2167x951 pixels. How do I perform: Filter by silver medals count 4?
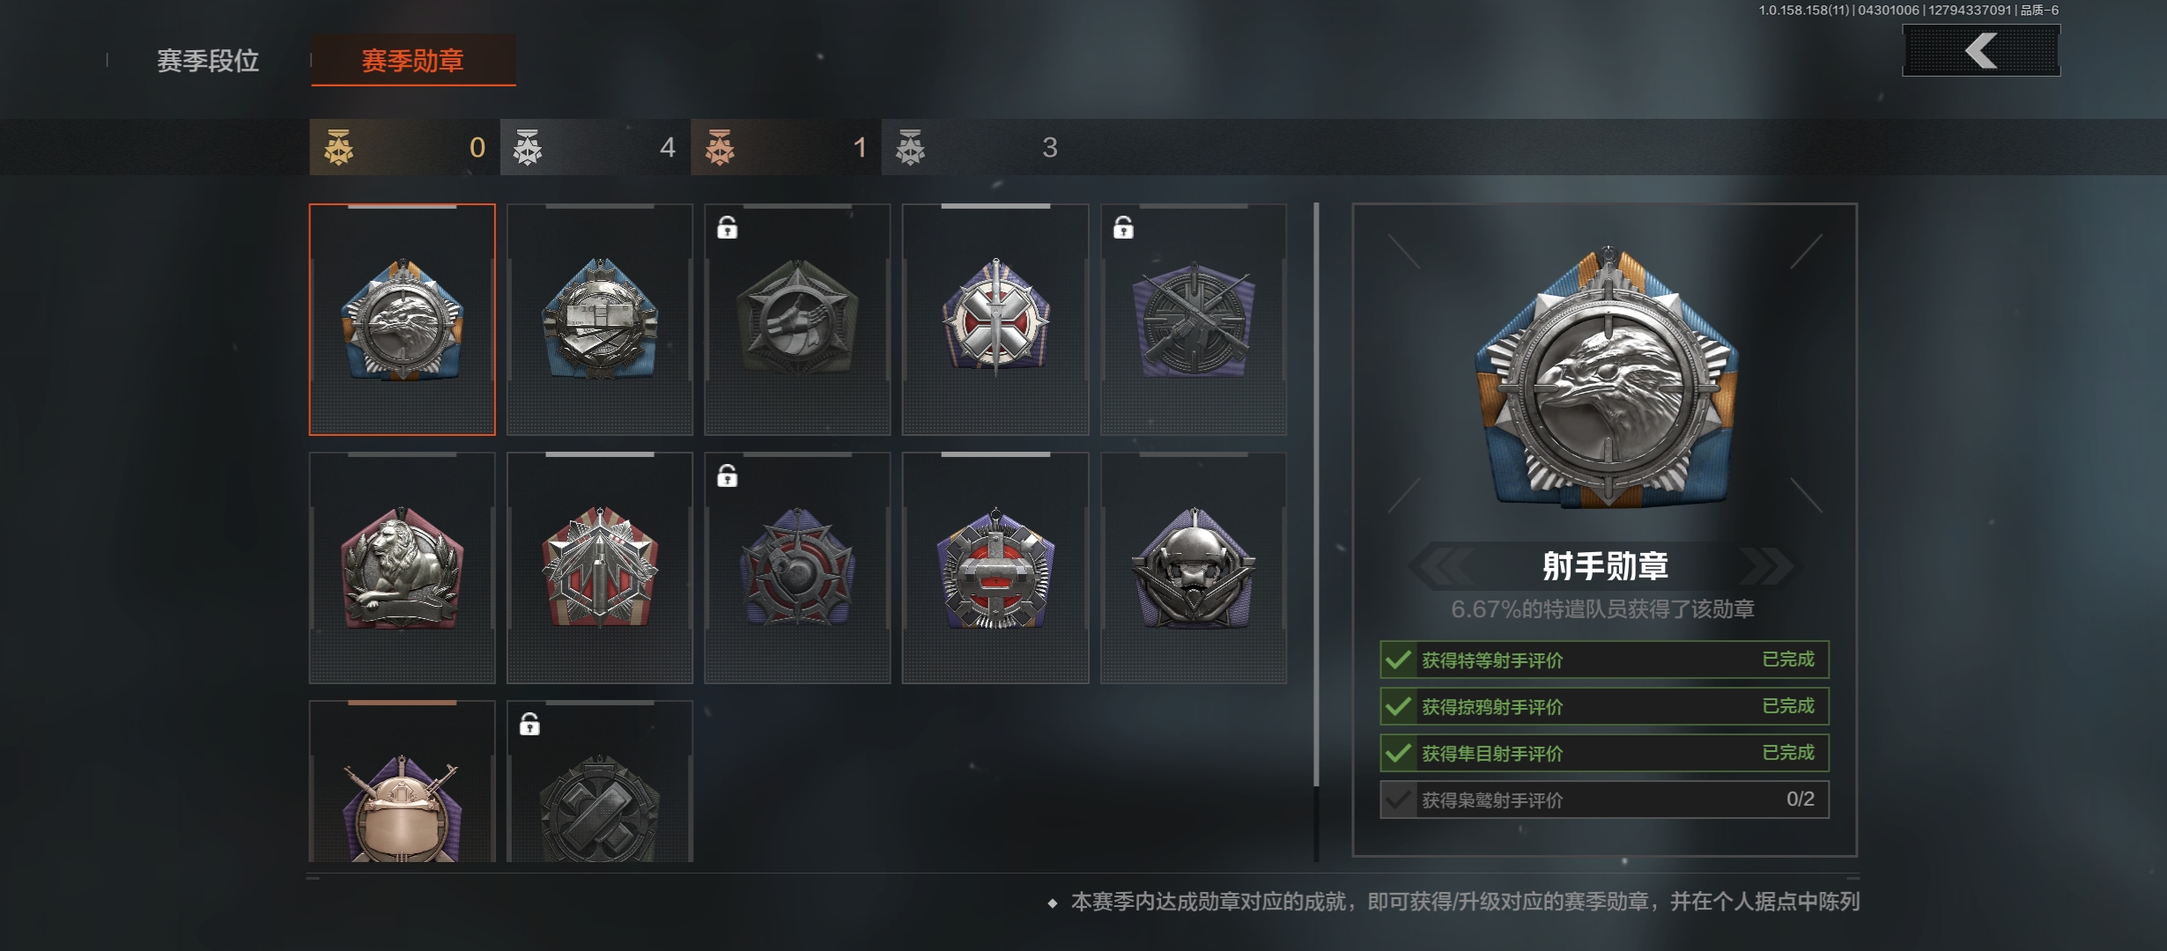point(595,147)
